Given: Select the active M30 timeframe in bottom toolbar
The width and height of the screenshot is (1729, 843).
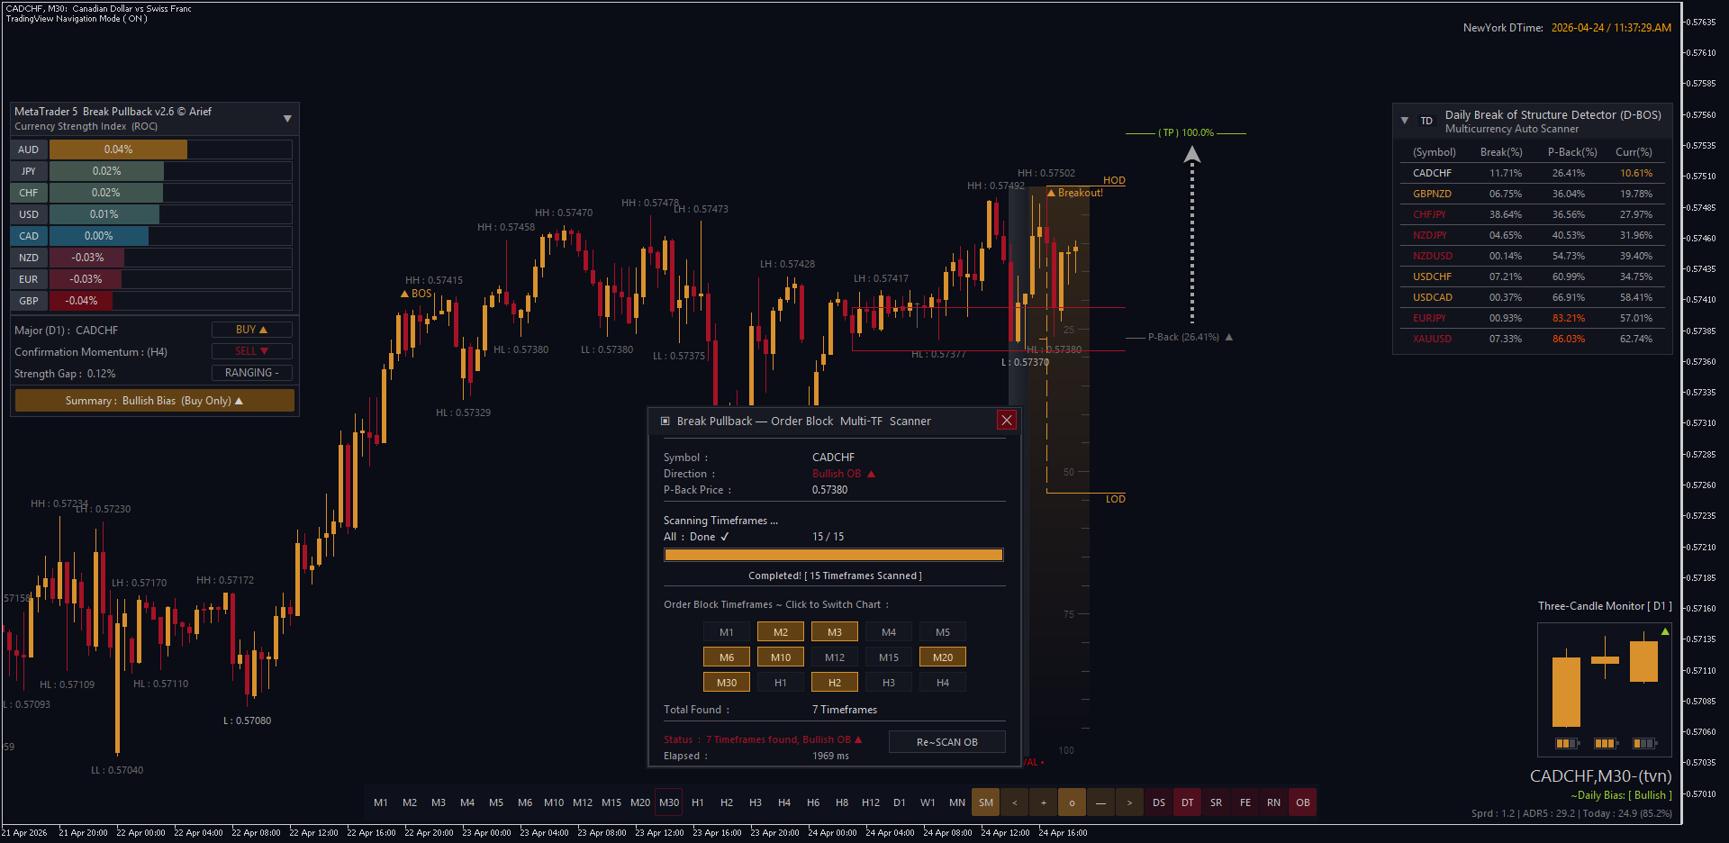Looking at the screenshot, I should click(669, 802).
